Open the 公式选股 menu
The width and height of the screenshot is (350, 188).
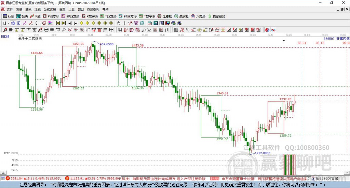coord(50,9)
